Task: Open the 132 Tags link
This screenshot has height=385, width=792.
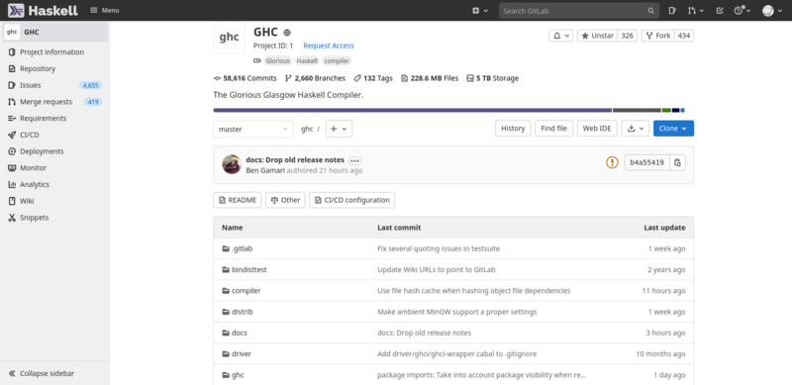Action: point(373,78)
